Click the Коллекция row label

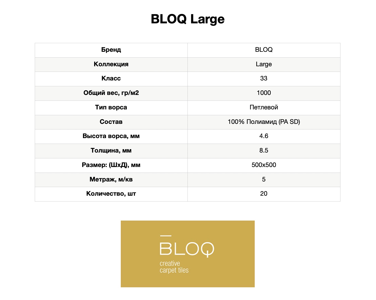coord(111,64)
